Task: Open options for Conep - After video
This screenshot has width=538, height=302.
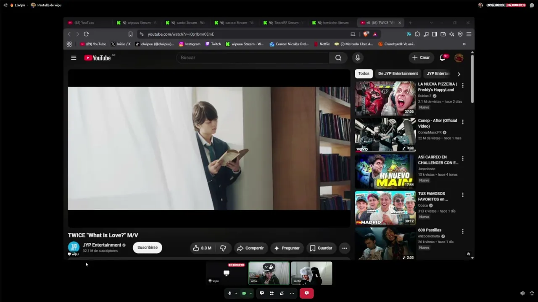Action: click(x=463, y=122)
